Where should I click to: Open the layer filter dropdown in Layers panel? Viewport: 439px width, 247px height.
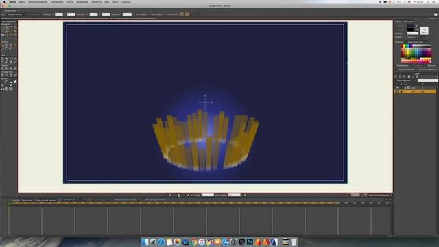click(x=406, y=80)
